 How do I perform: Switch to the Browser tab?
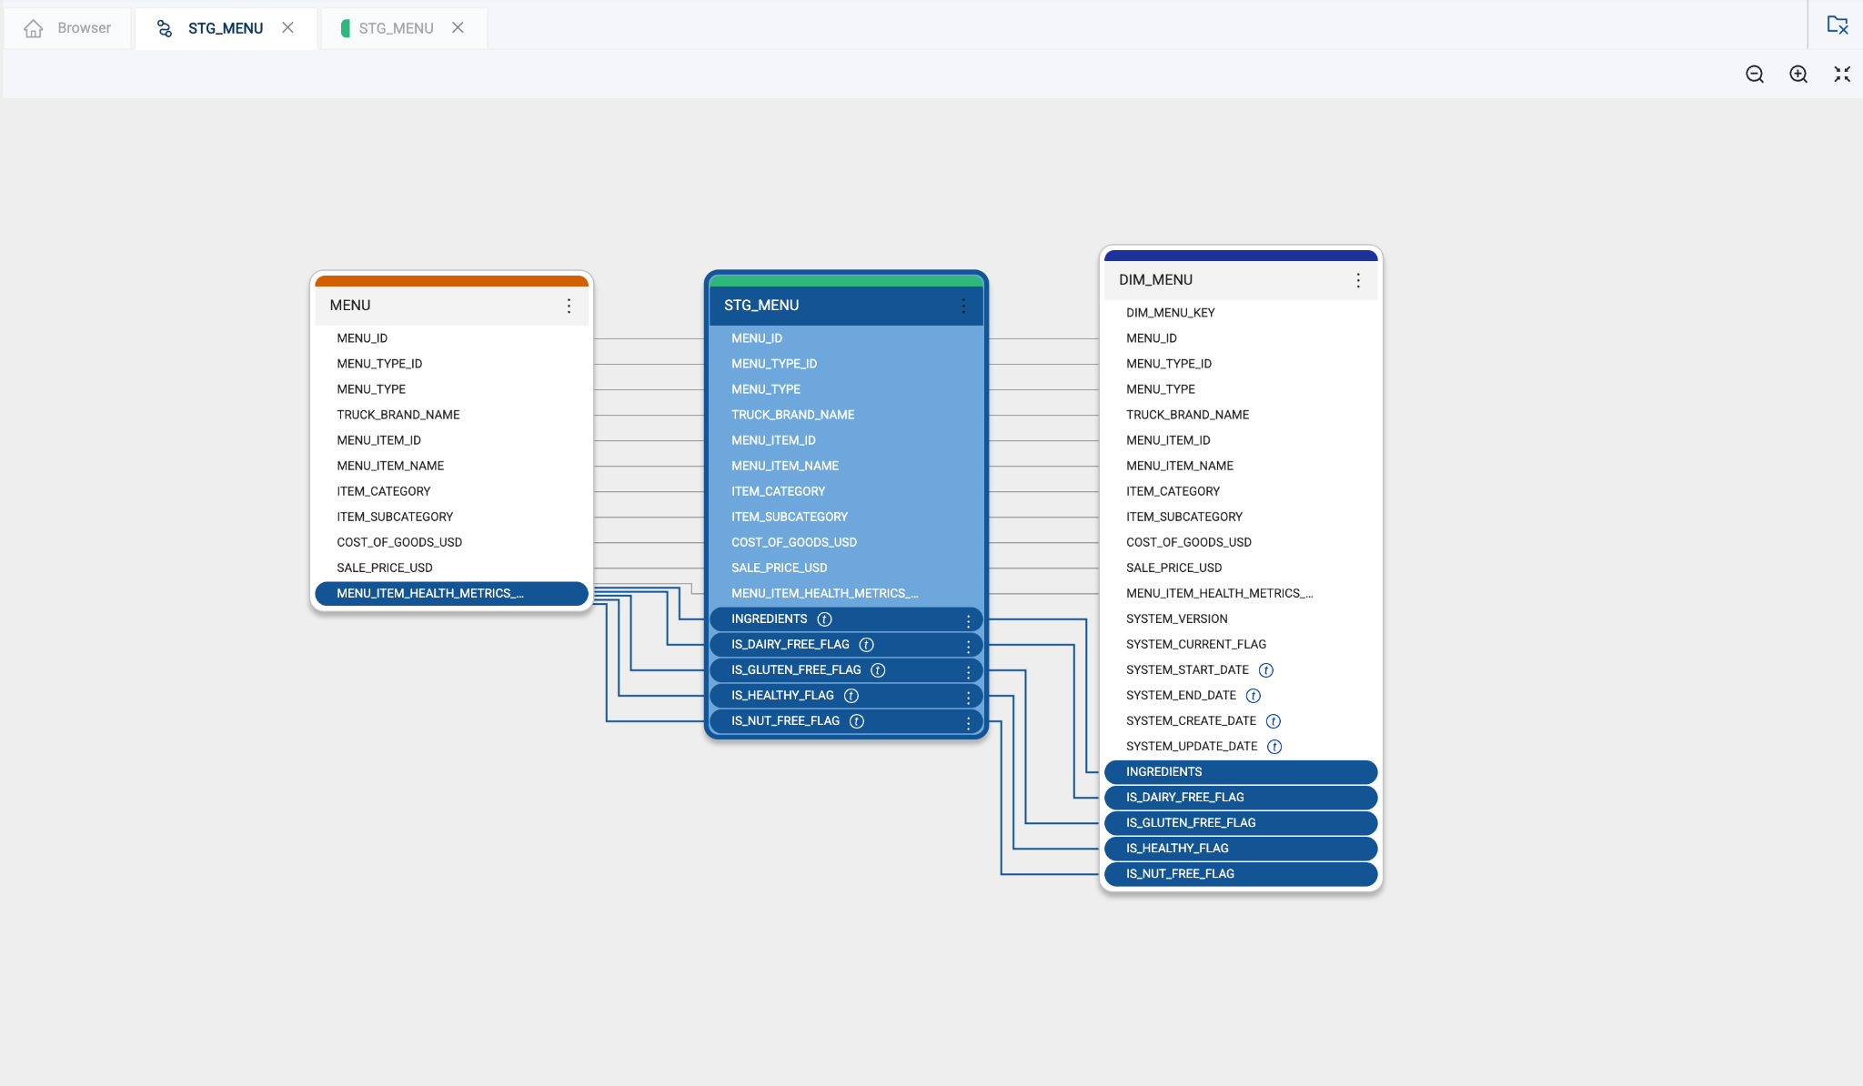click(x=68, y=28)
